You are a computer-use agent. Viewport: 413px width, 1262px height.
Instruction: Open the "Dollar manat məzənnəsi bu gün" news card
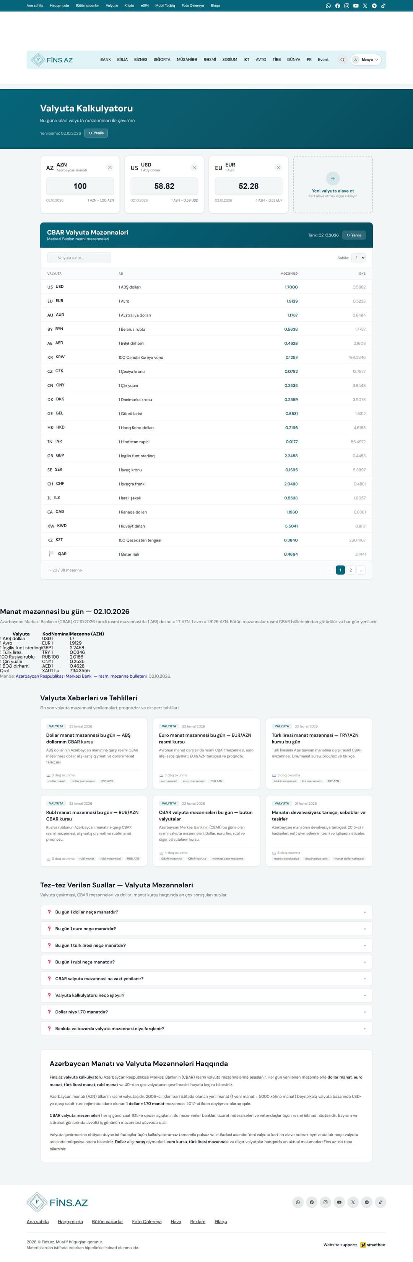(x=93, y=753)
